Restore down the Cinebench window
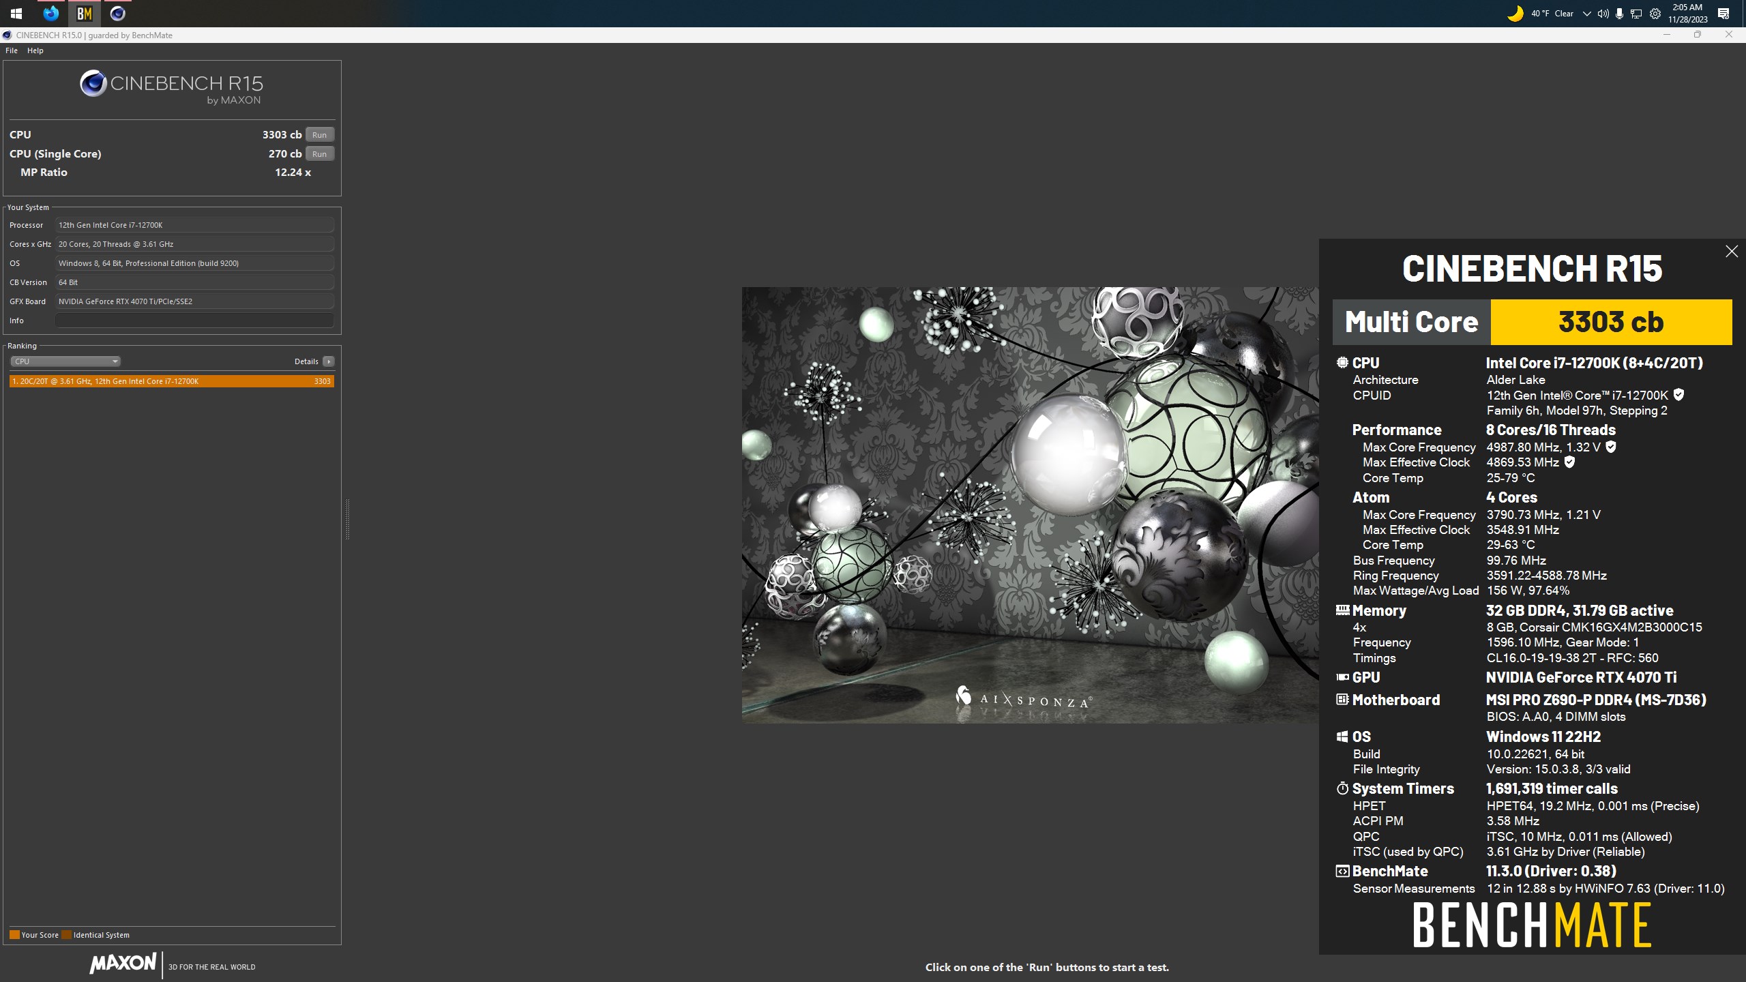This screenshot has height=982, width=1746. click(1698, 35)
